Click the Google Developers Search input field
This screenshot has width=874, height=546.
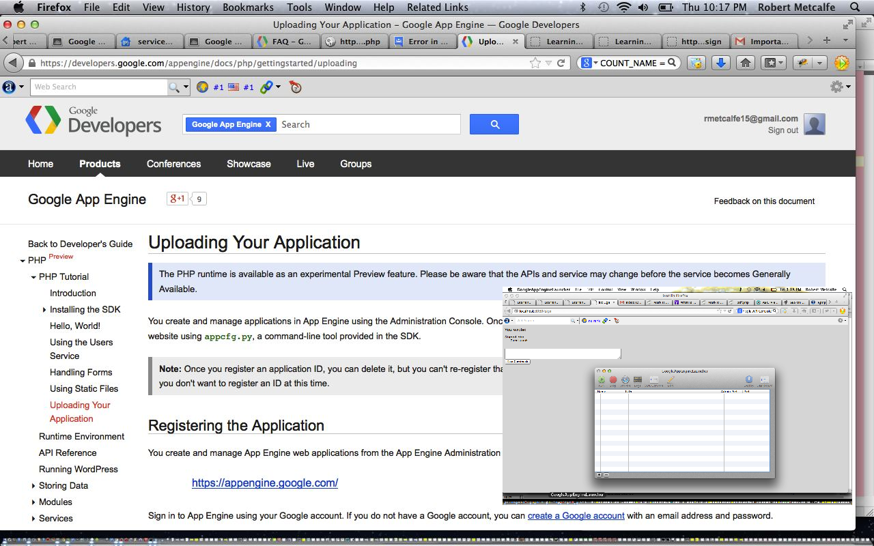click(x=368, y=124)
